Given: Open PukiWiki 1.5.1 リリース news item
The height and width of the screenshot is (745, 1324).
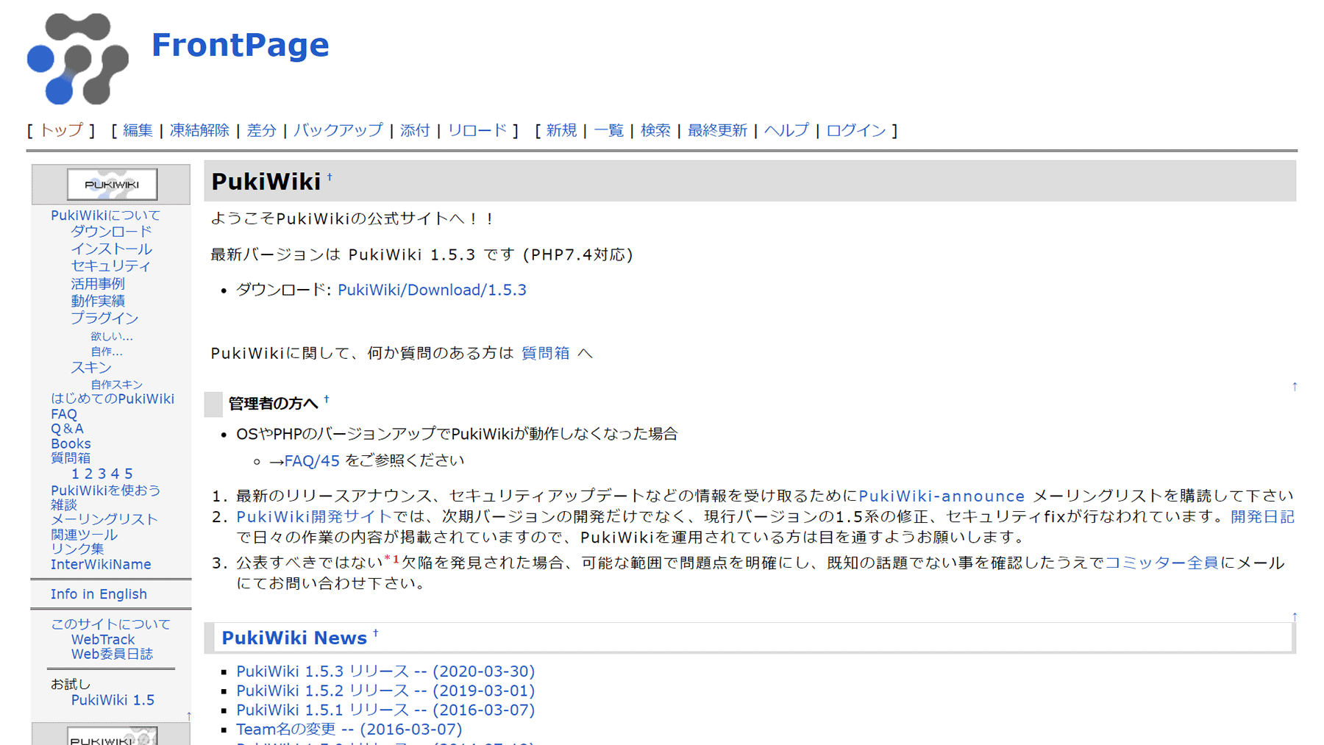Looking at the screenshot, I should 385,710.
